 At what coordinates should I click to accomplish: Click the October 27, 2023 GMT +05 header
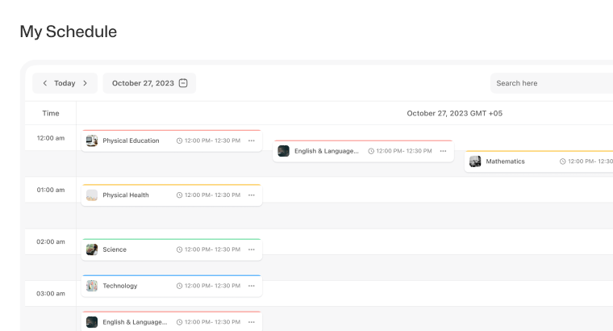[454, 113]
